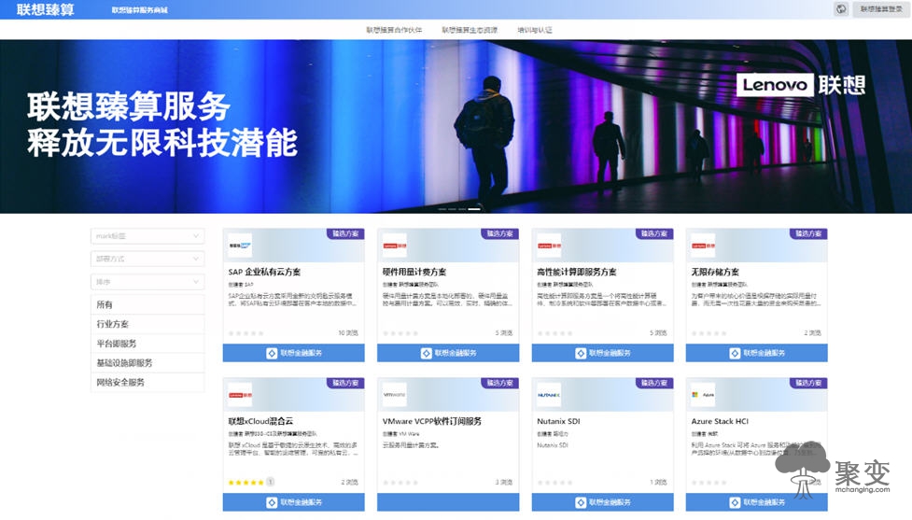
Task: Click the 联想臻算登录 login button
Action: tap(881, 8)
